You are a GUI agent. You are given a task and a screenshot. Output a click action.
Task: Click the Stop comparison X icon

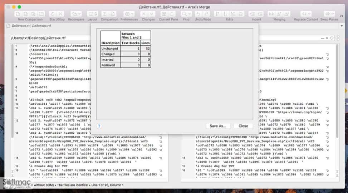coord(60,14)
